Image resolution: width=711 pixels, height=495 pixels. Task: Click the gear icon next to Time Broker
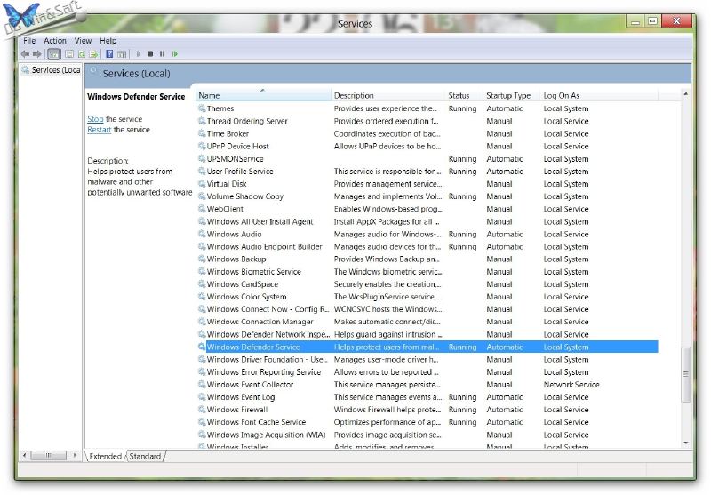[x=202, y=133]
